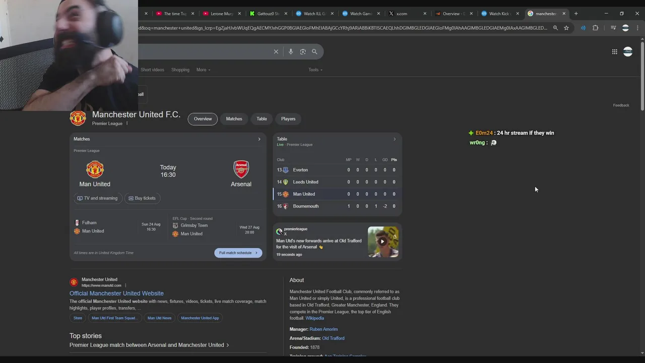Open a new browser tab
This screenshot has width=645, height=363.
click(x=576, y=14)
